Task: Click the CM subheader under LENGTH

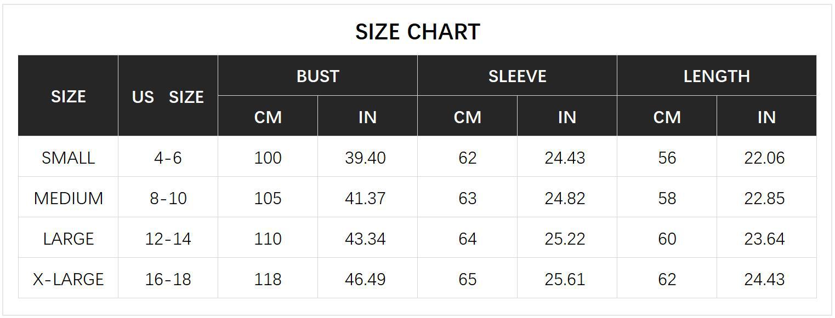Action: tap(667, 117)
